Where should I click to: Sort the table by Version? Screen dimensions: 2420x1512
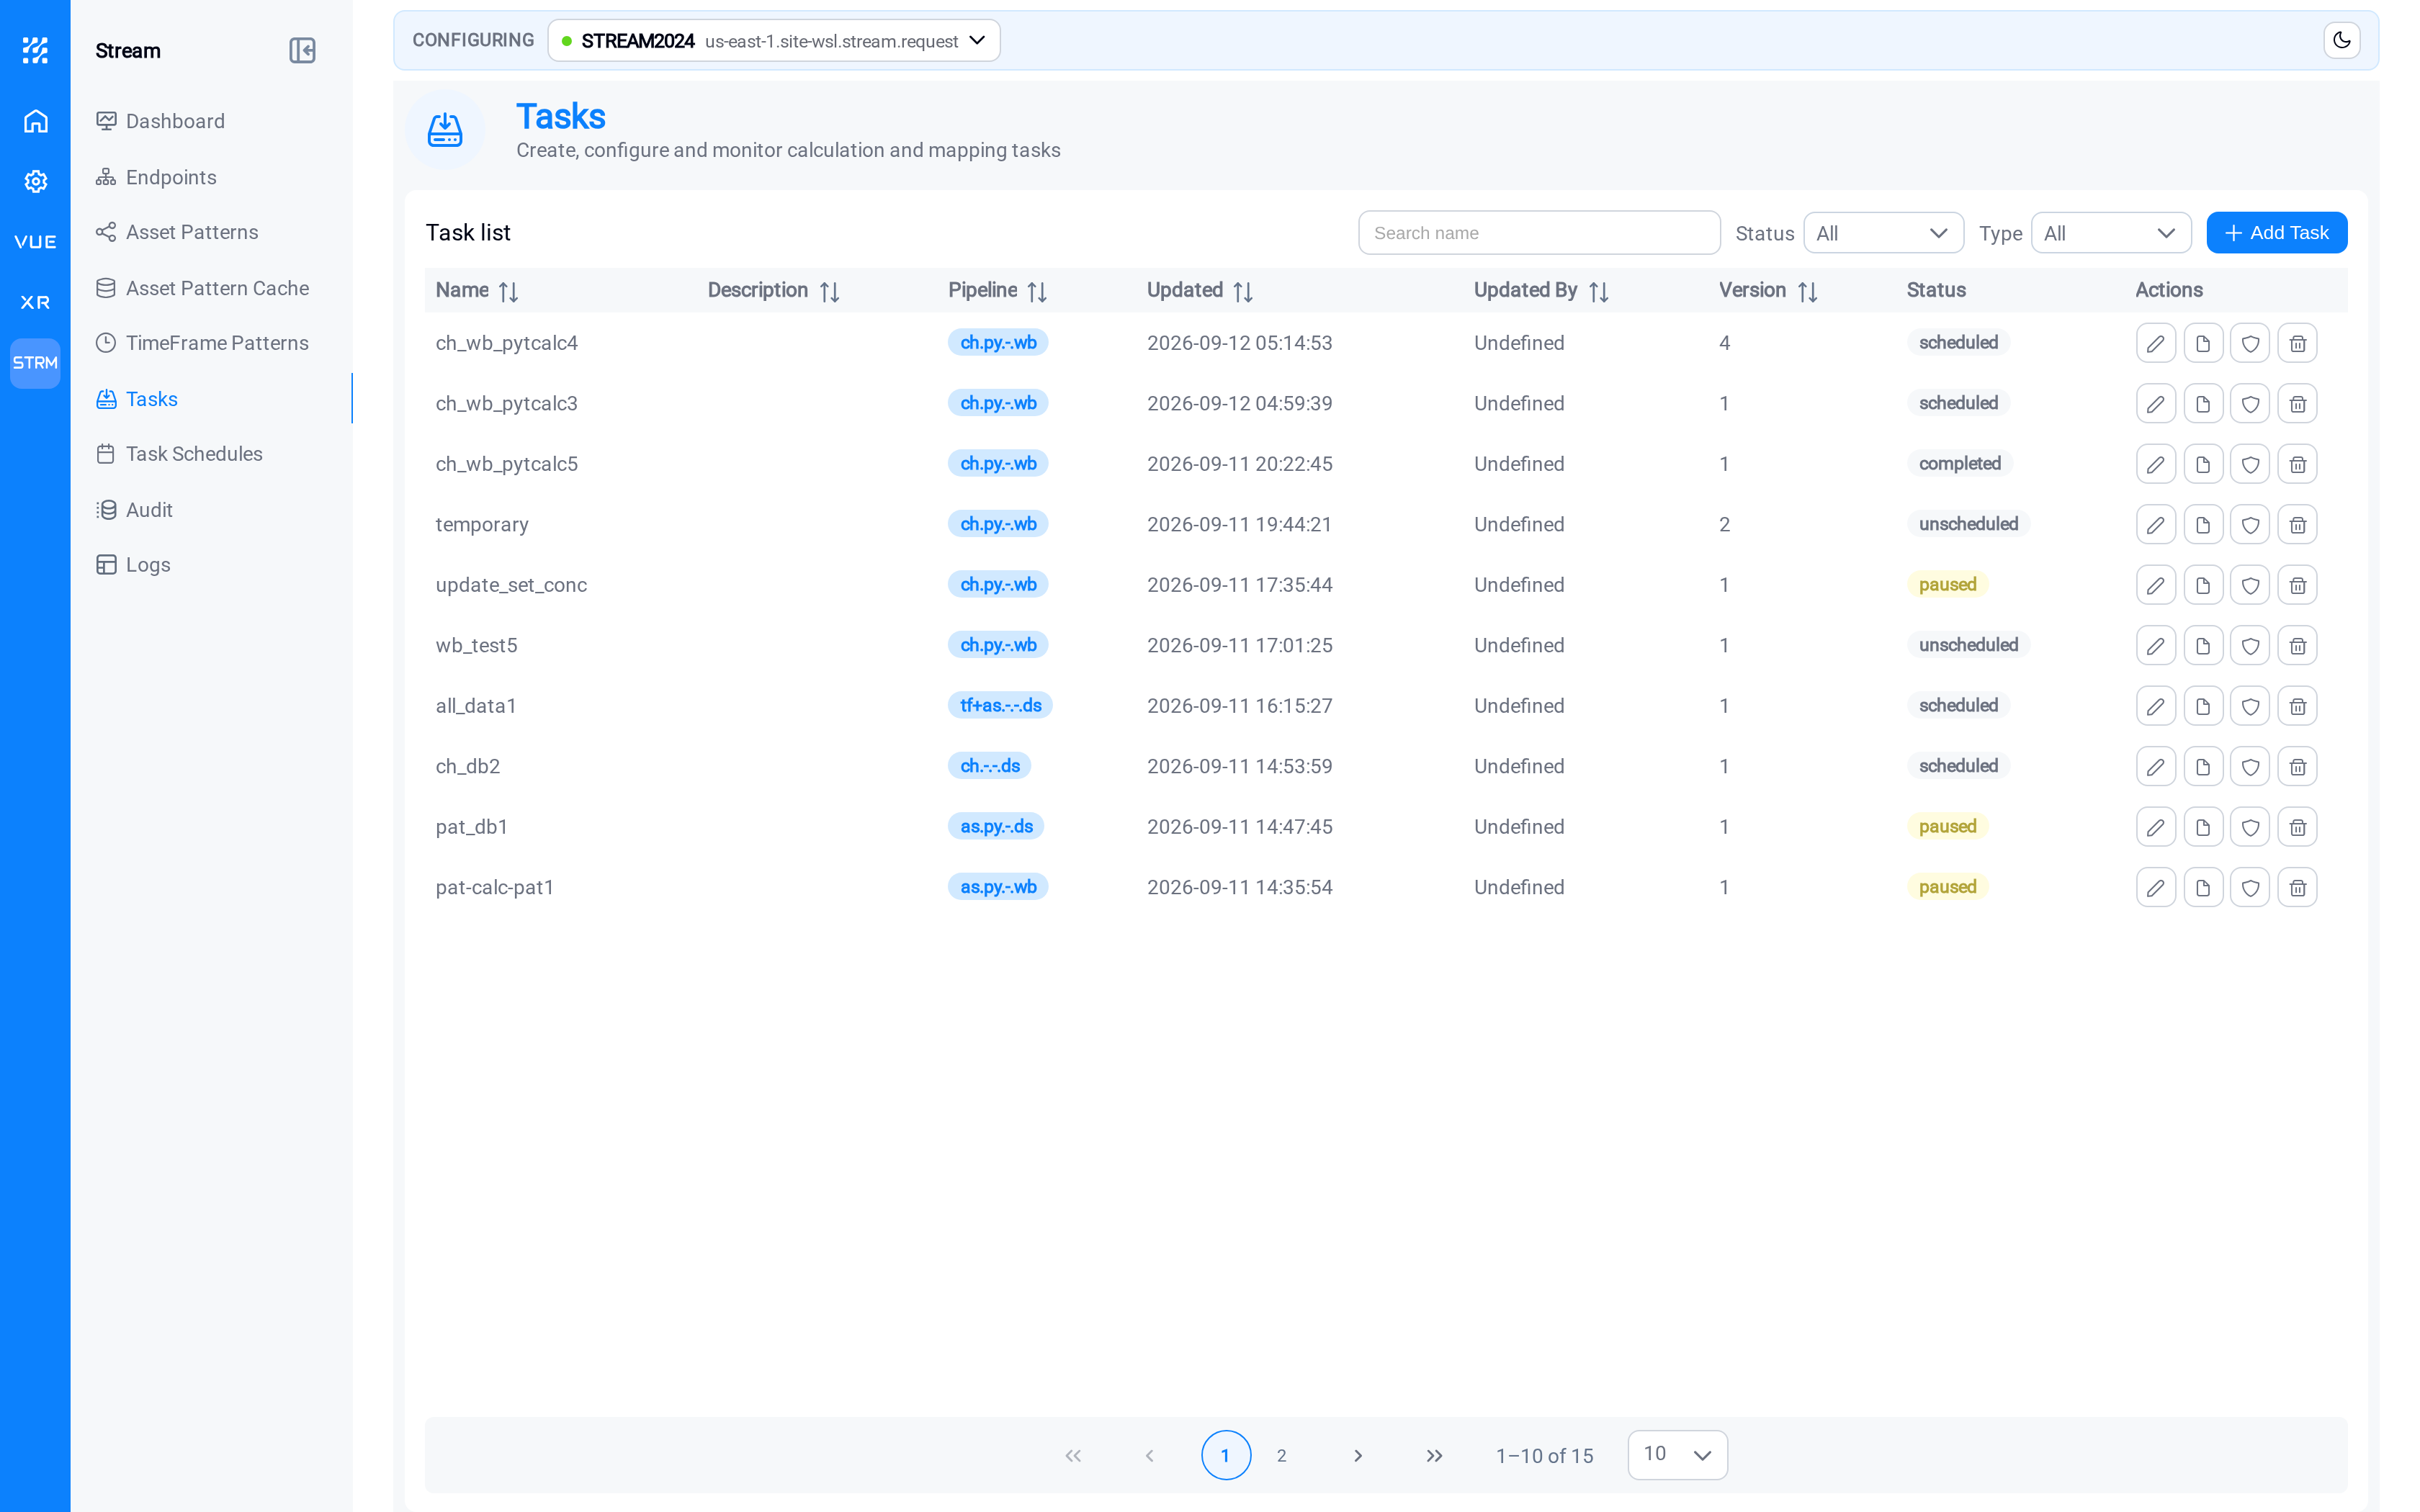point(1807,291)
